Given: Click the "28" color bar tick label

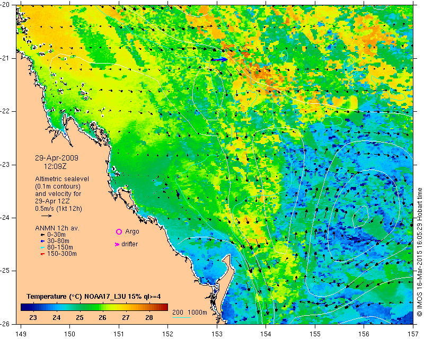Looking at the screenshot, I should point(149,318).
